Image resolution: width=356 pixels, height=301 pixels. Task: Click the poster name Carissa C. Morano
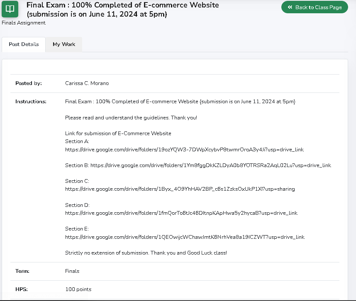pyautogui.click(x=87, y=83)
